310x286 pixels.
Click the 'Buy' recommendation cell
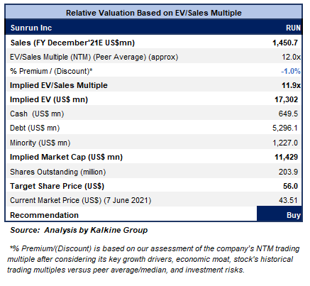pyautogui.click(x=279, y=214)
